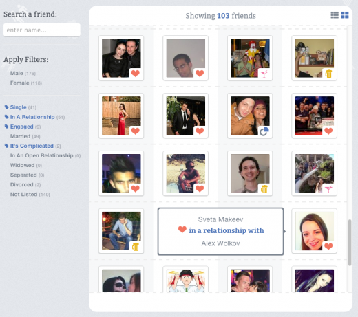
Task: Focus the search a friend field
Action: tap(42, 30)
